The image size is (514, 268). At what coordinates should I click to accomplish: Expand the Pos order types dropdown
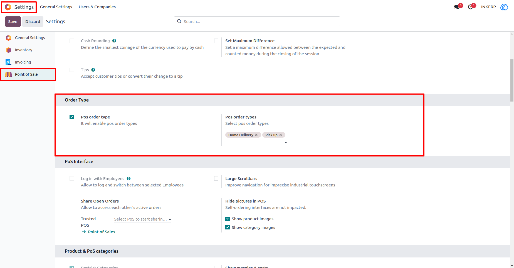[286, 143]
